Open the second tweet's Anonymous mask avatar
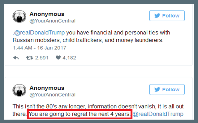 (x=19, y=91)
